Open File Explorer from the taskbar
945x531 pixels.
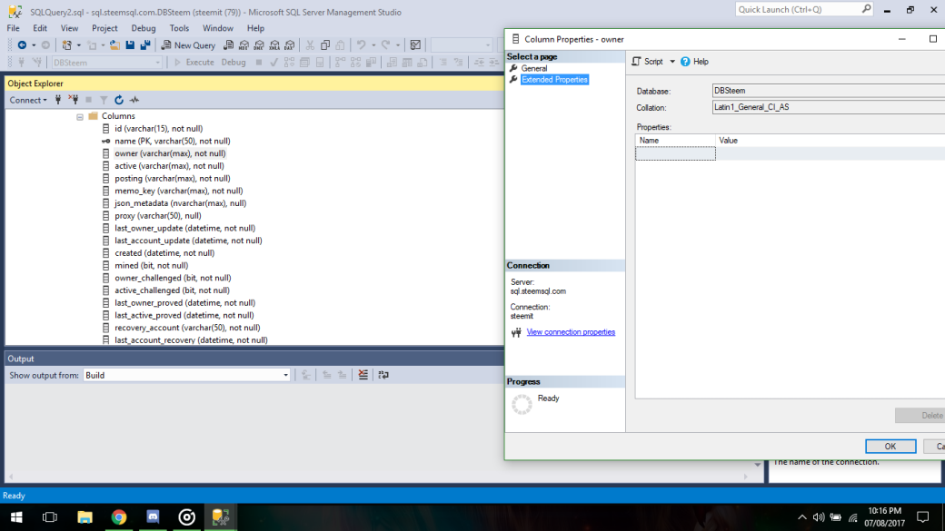85,517
